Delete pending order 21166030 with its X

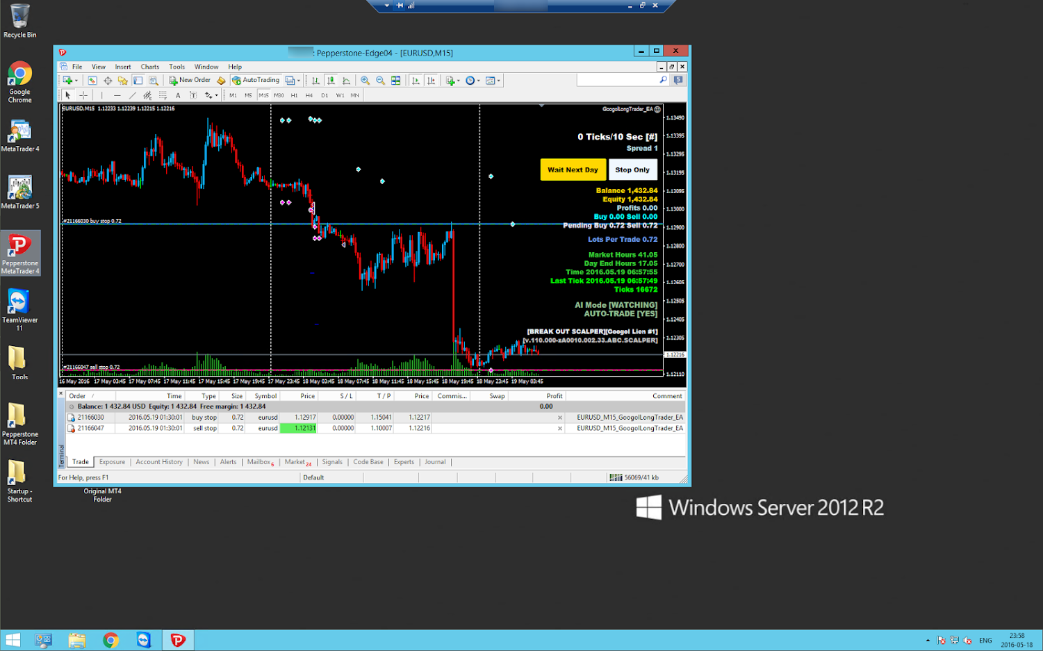click(x=560, y=418)
